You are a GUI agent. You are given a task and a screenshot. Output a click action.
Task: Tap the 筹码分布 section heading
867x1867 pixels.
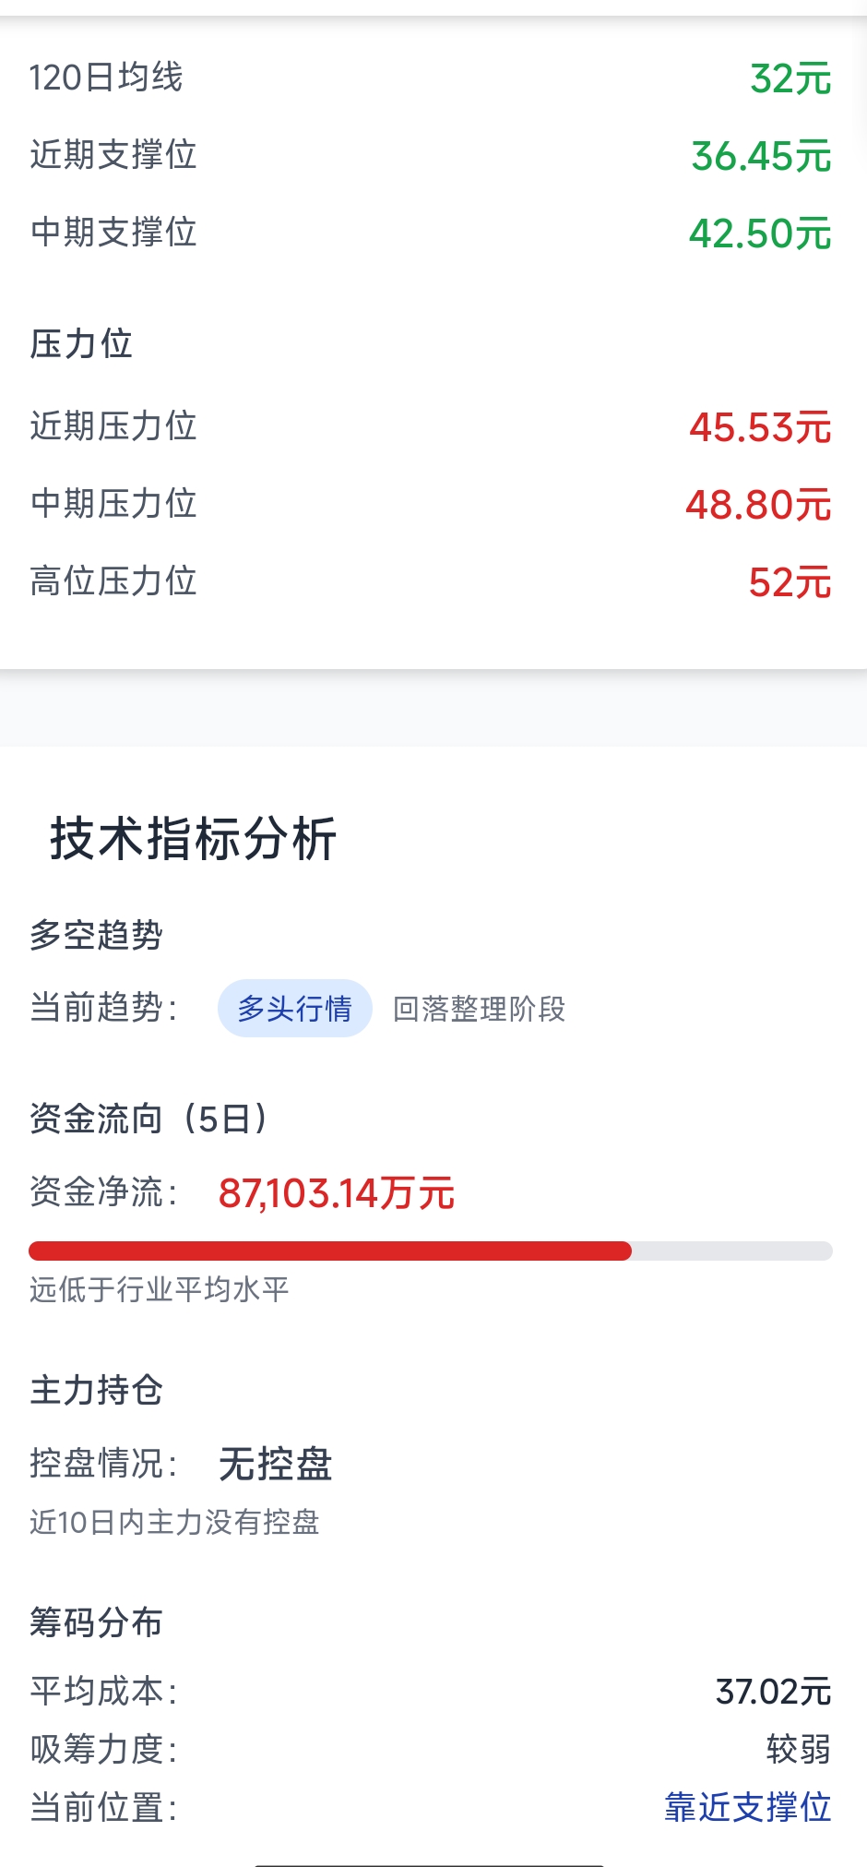(x=96, y=1622)
